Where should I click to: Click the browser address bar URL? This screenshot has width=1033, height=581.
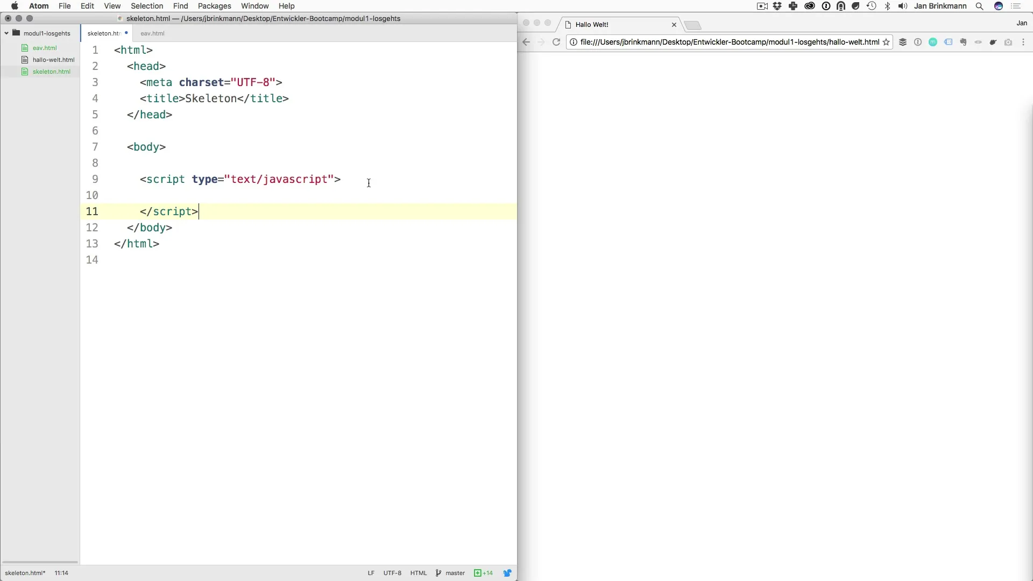(730, 42)
